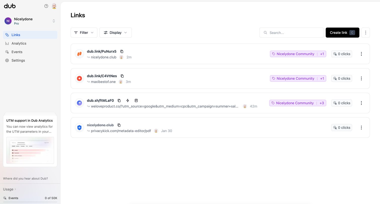380x204 pixels.
Task: Click the UTM analytics preview thumbnail
Action: (30, 150)
